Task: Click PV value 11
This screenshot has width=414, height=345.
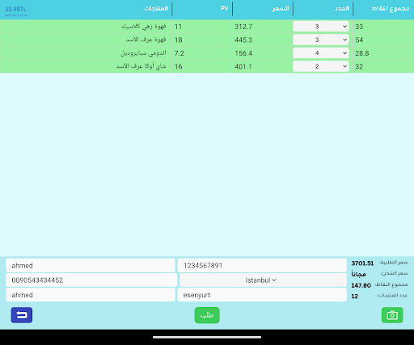Action: (x=178, y=27)
